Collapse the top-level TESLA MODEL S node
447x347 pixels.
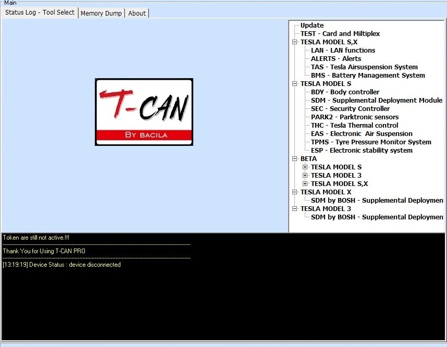295,83
